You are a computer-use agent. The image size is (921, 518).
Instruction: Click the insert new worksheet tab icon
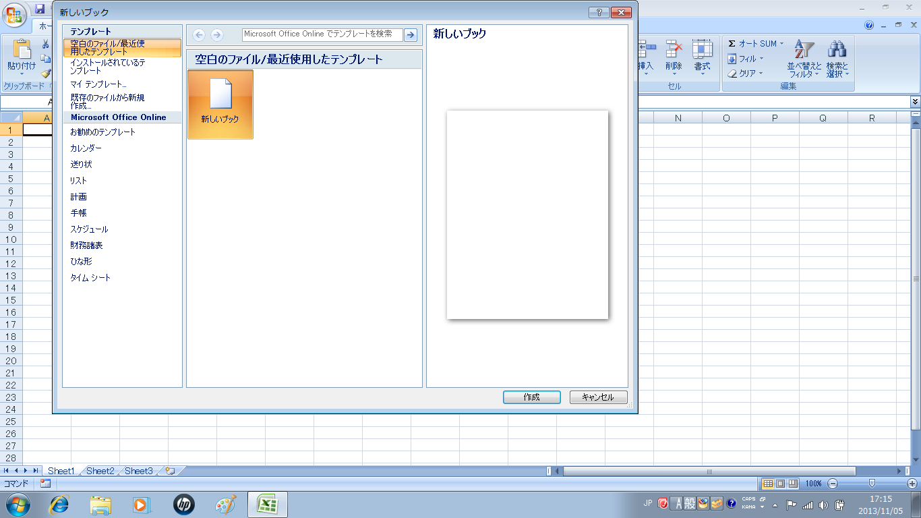pyautogui.click(x=170, y=471)
